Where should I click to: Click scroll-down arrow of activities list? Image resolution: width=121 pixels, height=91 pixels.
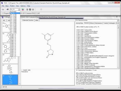click(118, 67)
